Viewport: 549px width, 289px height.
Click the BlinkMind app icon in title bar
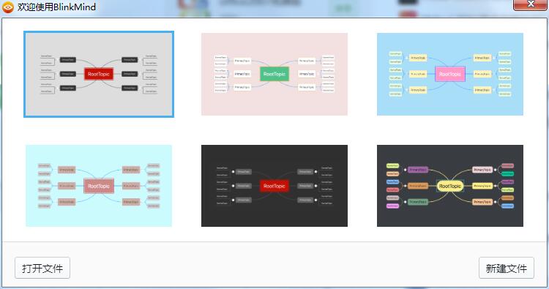pos(8,7)
